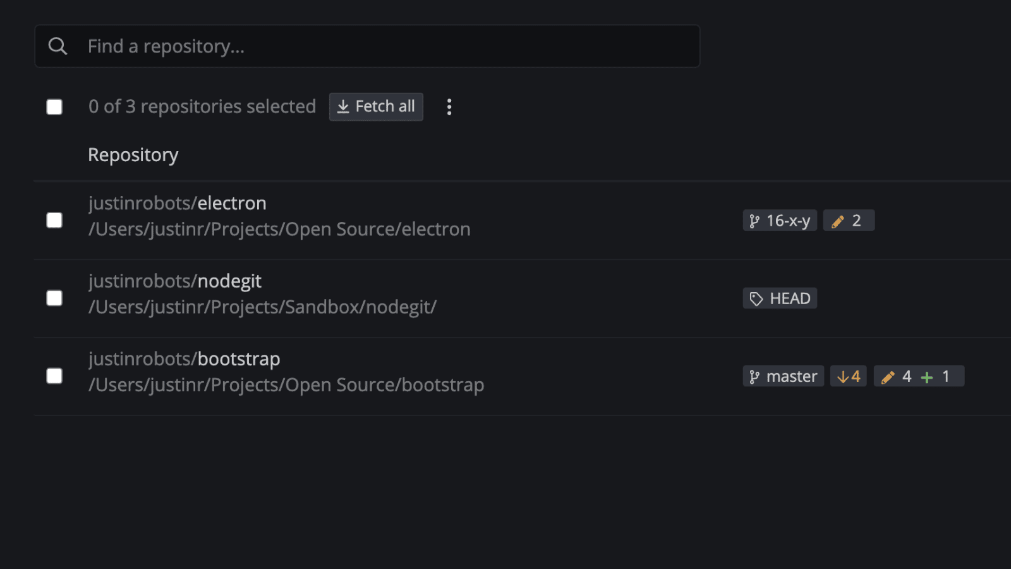This screenshot has height=569, width=1011.
Task: Tick the bootstrap repository checkbox
Action: [x=54, y=376]
